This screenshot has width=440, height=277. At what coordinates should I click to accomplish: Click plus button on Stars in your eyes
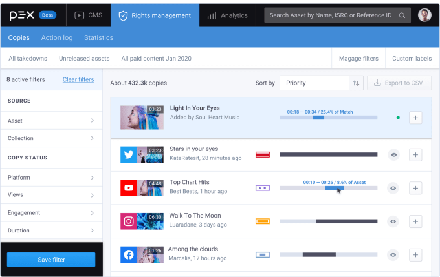tap(415, 154)
